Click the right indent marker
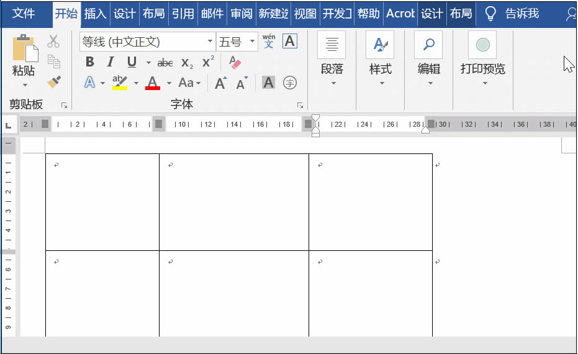The image size is (578, 354). [425, 130]
